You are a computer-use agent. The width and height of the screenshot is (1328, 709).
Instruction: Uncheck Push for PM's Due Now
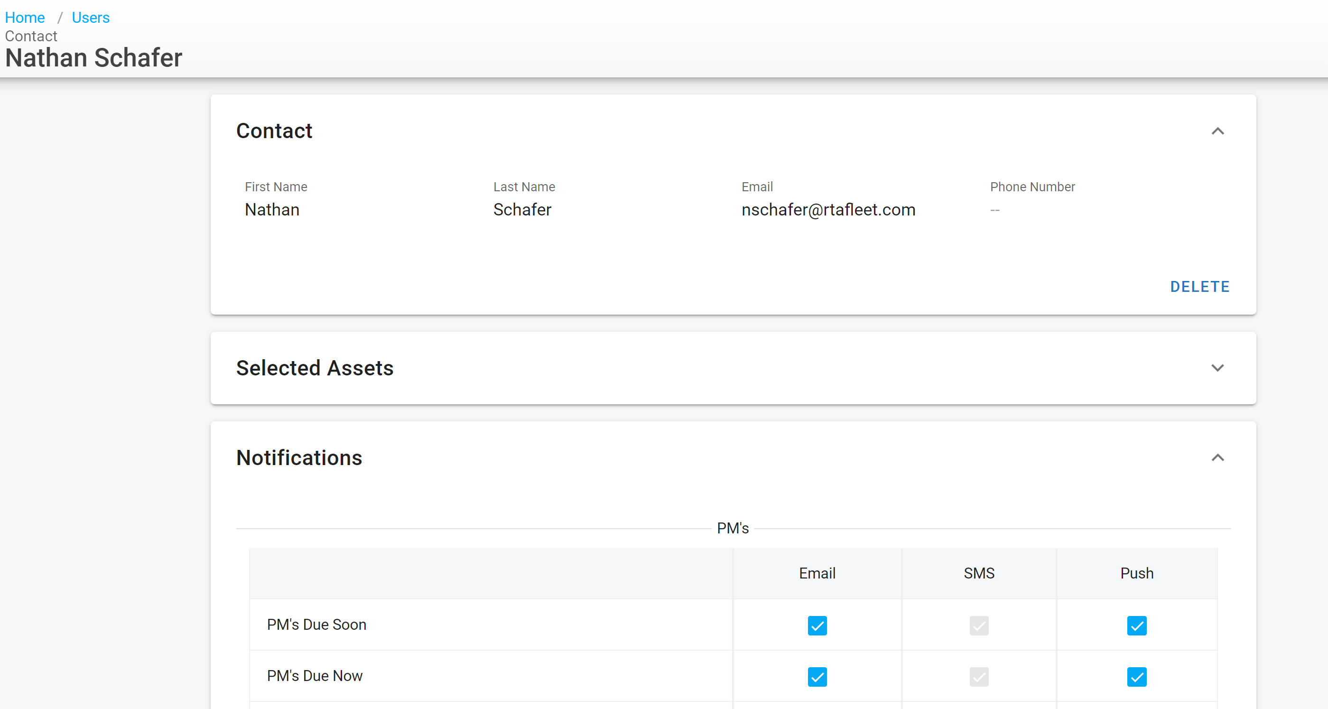pyautogui.click(x=1136, y=677)
